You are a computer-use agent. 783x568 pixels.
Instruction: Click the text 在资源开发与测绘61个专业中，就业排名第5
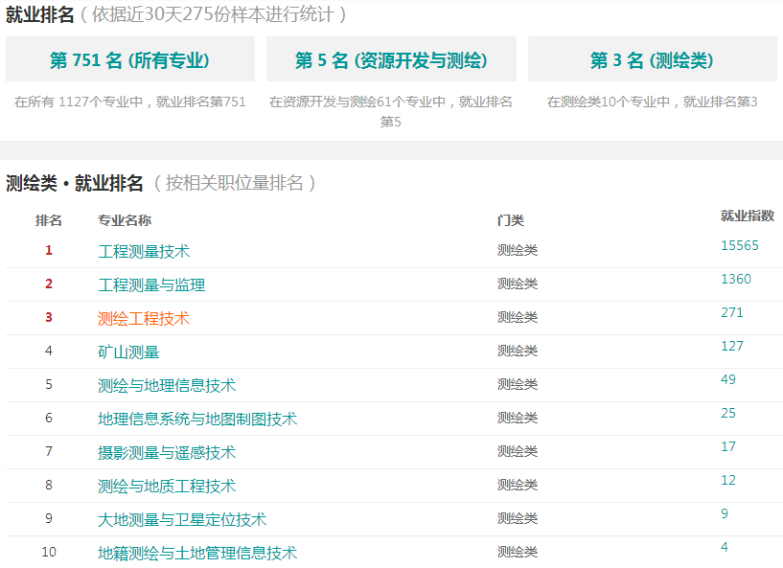coord(391,111)
